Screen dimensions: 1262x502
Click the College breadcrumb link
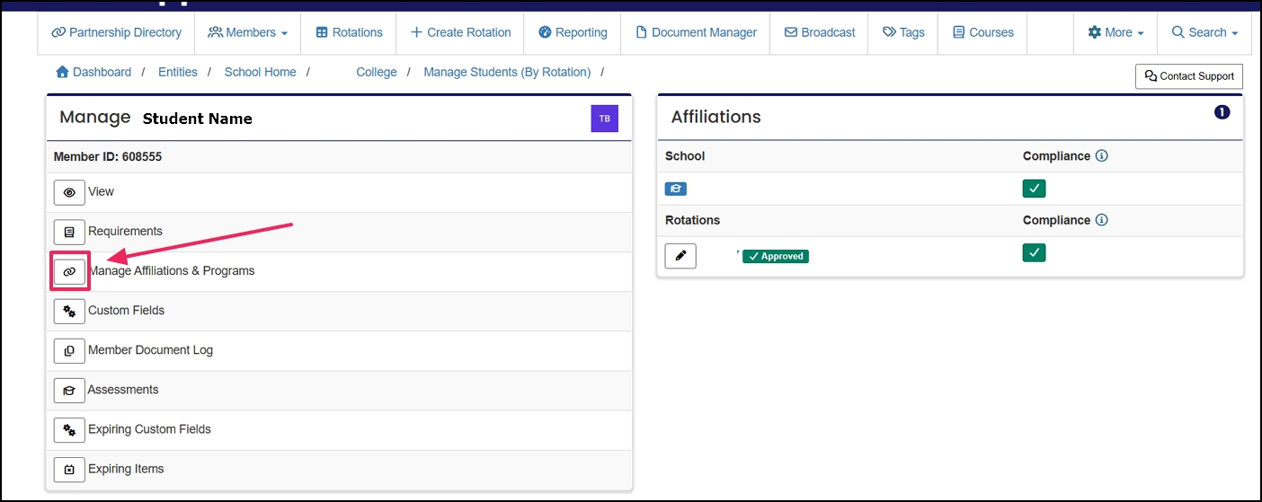tap(377, 72)
